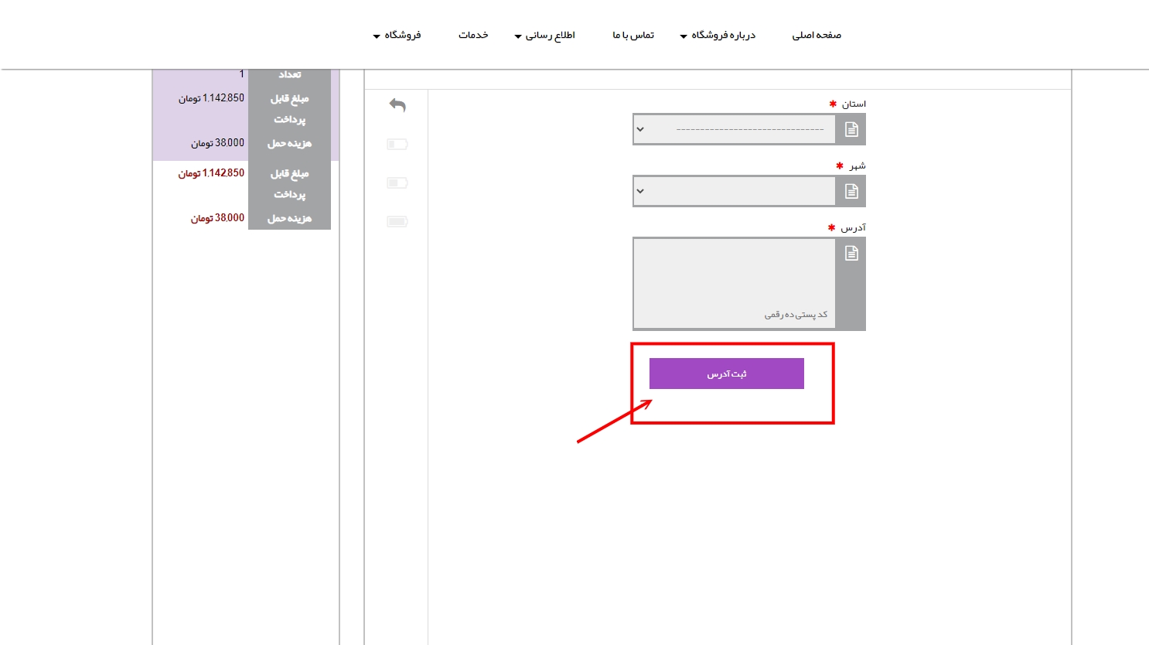Viewport: 1149px width, 645px height.
Task: Click the low battery step icon
Action: 397,145
